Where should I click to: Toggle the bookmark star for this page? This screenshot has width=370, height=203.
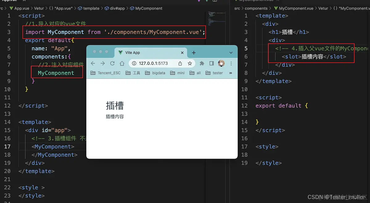[190, 63]
